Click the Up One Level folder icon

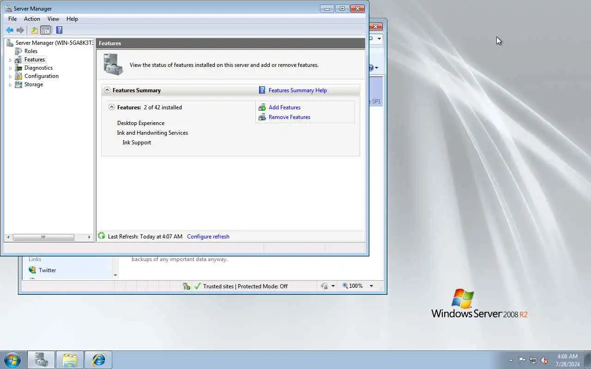[x=34, y=30]
